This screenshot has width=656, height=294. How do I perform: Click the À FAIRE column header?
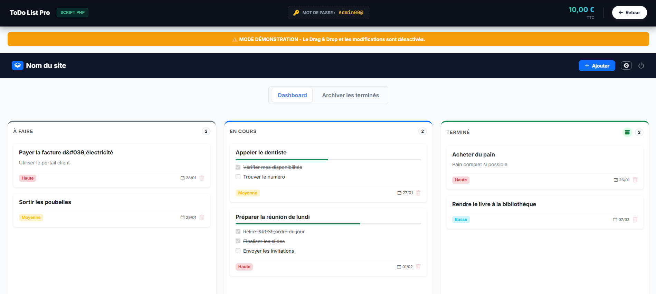tap(23, 131)
